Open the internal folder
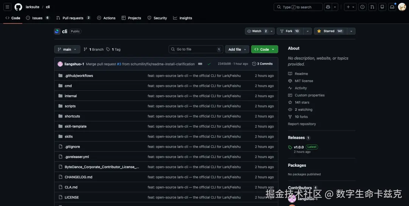409x206 pixels. click(x=71, y=96)
